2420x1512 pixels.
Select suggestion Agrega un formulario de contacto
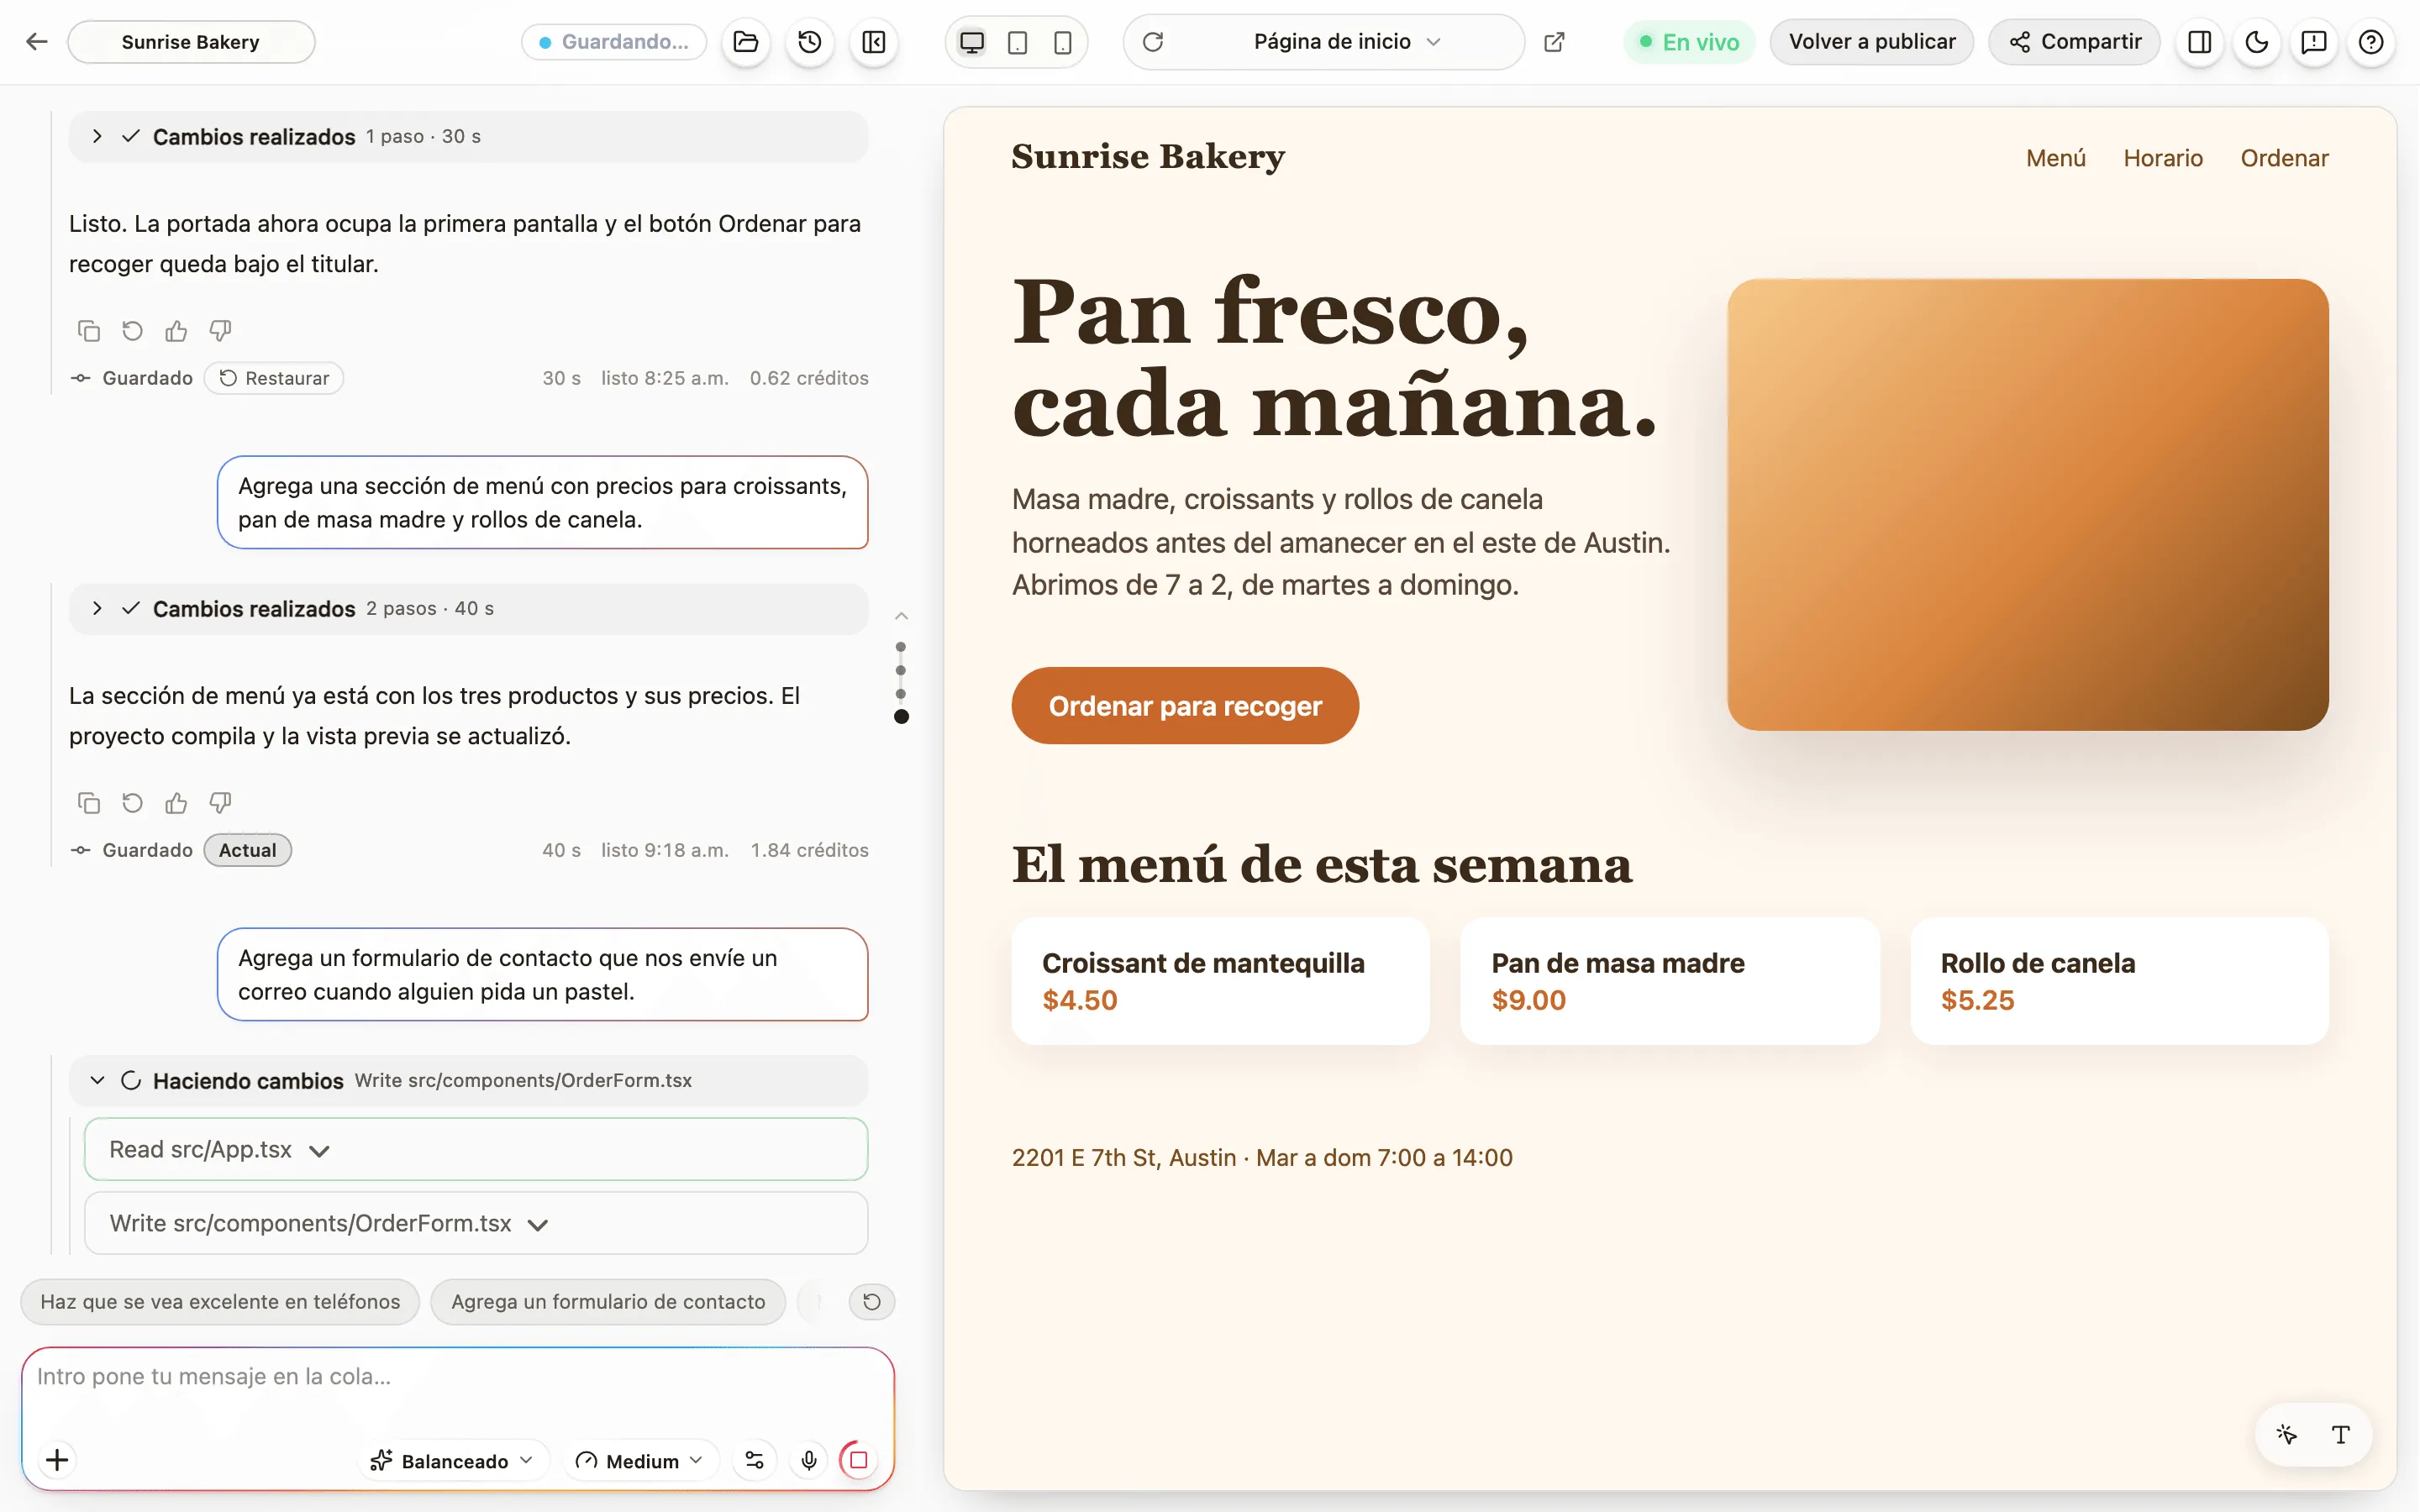(608, 1301)
